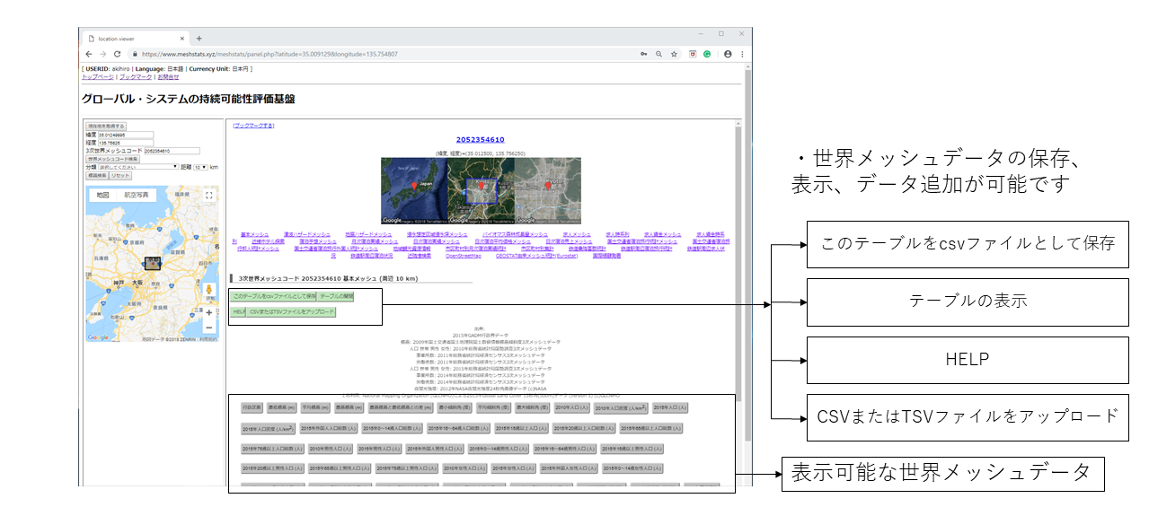This screenshot has width=1149, height=507.
Task: Open a new browser tab
Action: coord(199,38)
